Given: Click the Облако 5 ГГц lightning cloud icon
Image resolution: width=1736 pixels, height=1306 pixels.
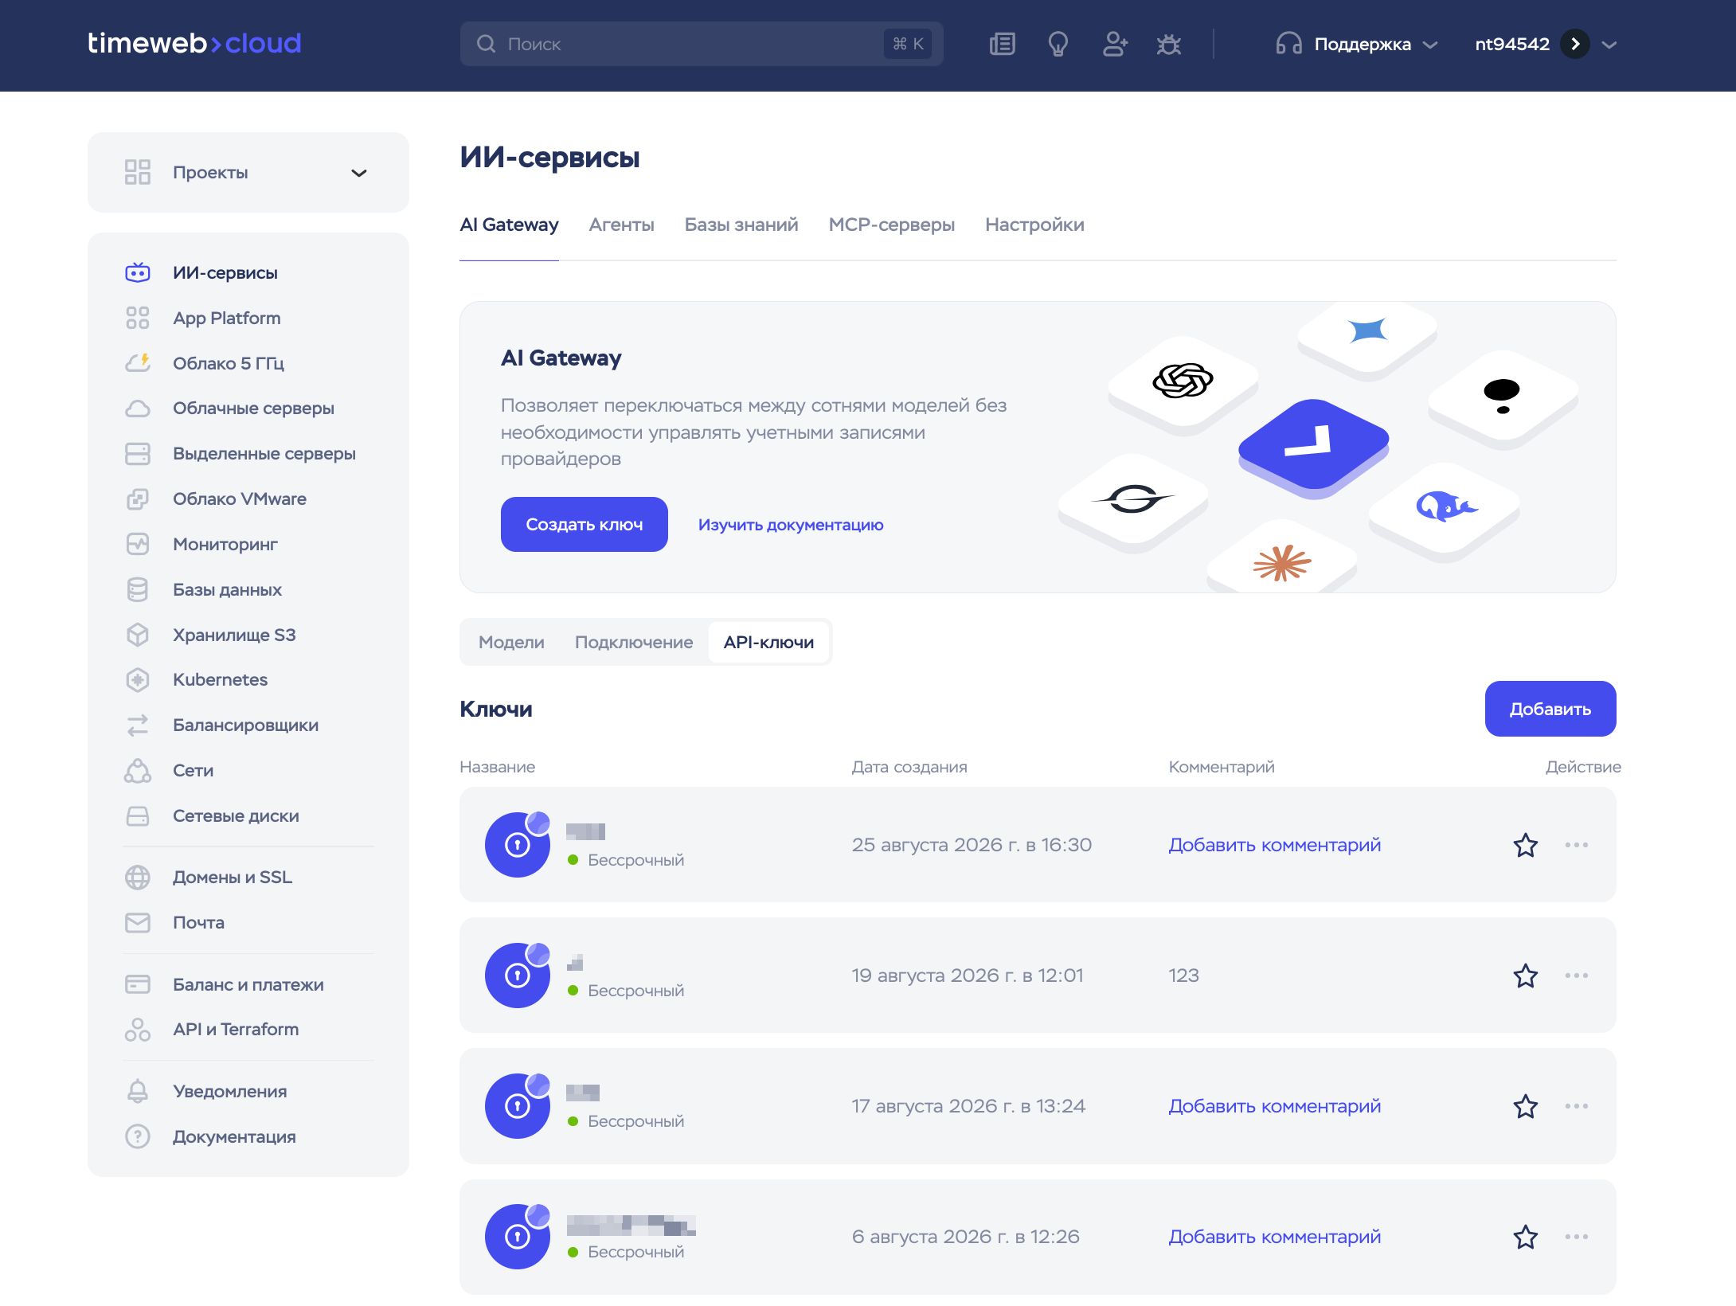Looking at the screenshot, I should coord(138,363).
